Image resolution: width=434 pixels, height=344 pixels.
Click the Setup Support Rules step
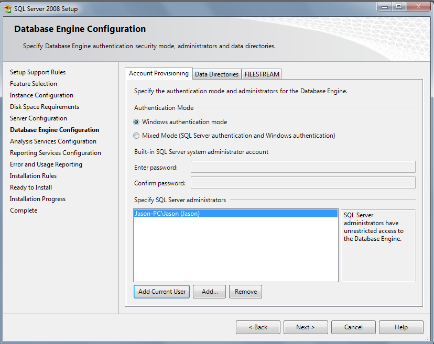tap(38, 72)
